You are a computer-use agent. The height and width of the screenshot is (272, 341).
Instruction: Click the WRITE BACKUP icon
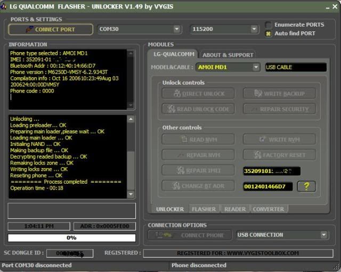258,94
